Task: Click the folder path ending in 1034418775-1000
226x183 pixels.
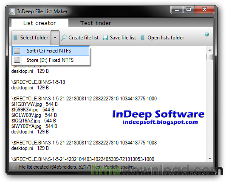Action: click(x=84, y=99)
